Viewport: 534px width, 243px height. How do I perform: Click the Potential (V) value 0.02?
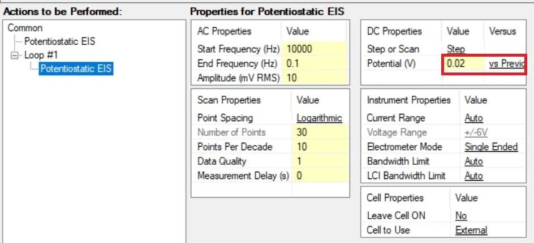point(463,63)
